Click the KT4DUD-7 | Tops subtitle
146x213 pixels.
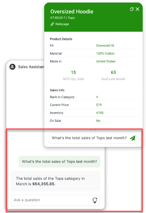63,18
